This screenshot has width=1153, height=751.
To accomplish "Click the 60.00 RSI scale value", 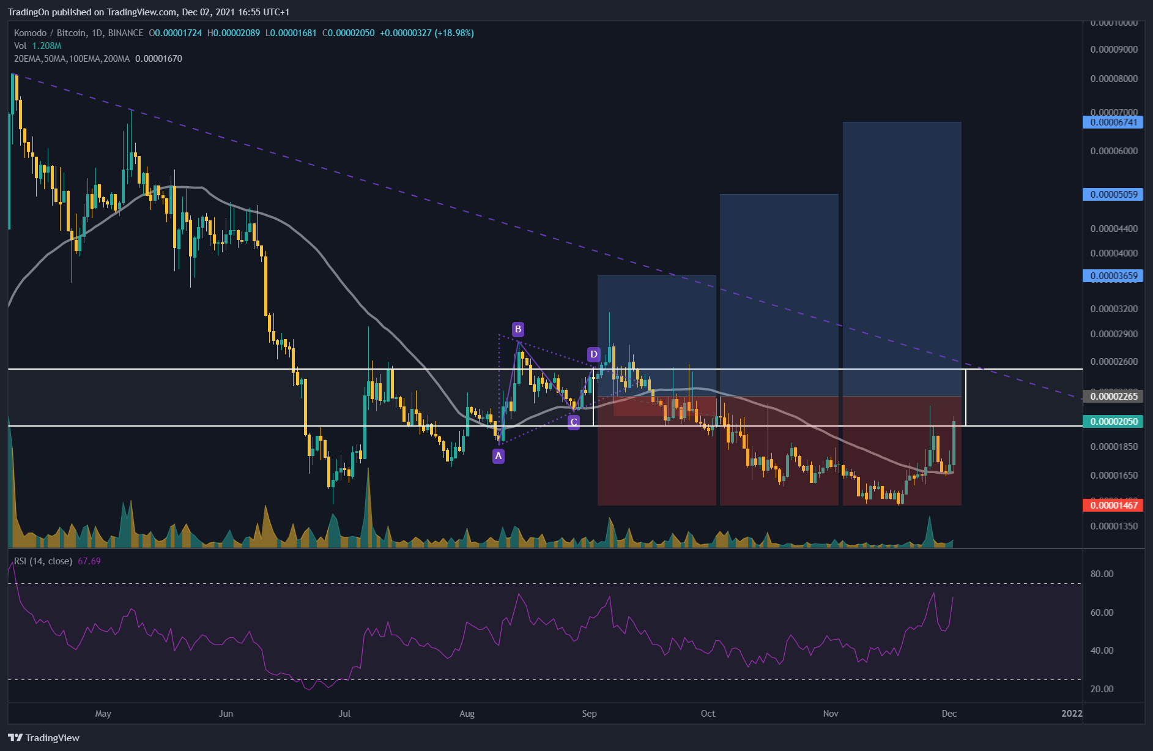I will pyautogui.click(x=1102, y=613).
